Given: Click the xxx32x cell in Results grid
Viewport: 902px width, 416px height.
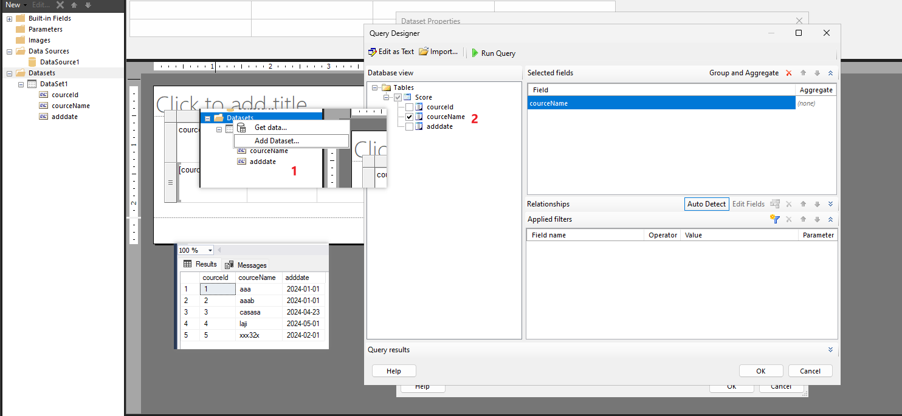Looking at the screenshot, I should click(259, 335).
